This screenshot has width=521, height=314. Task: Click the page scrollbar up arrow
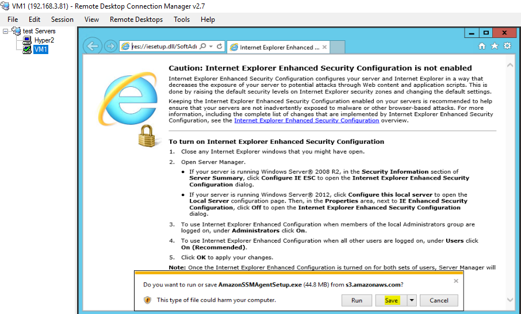coord(510,66)
